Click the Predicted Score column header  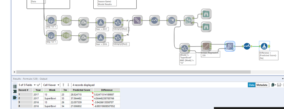tap(82, 90)
